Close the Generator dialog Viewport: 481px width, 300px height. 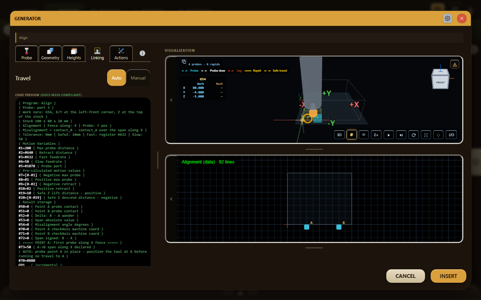pos(462,18)
